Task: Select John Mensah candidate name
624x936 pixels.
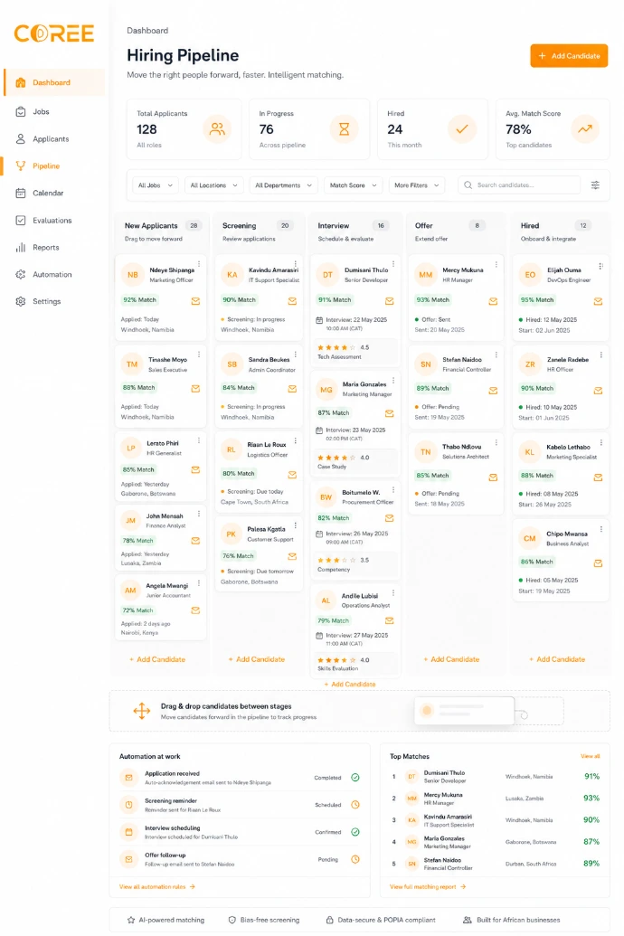Action: (165, 515)
